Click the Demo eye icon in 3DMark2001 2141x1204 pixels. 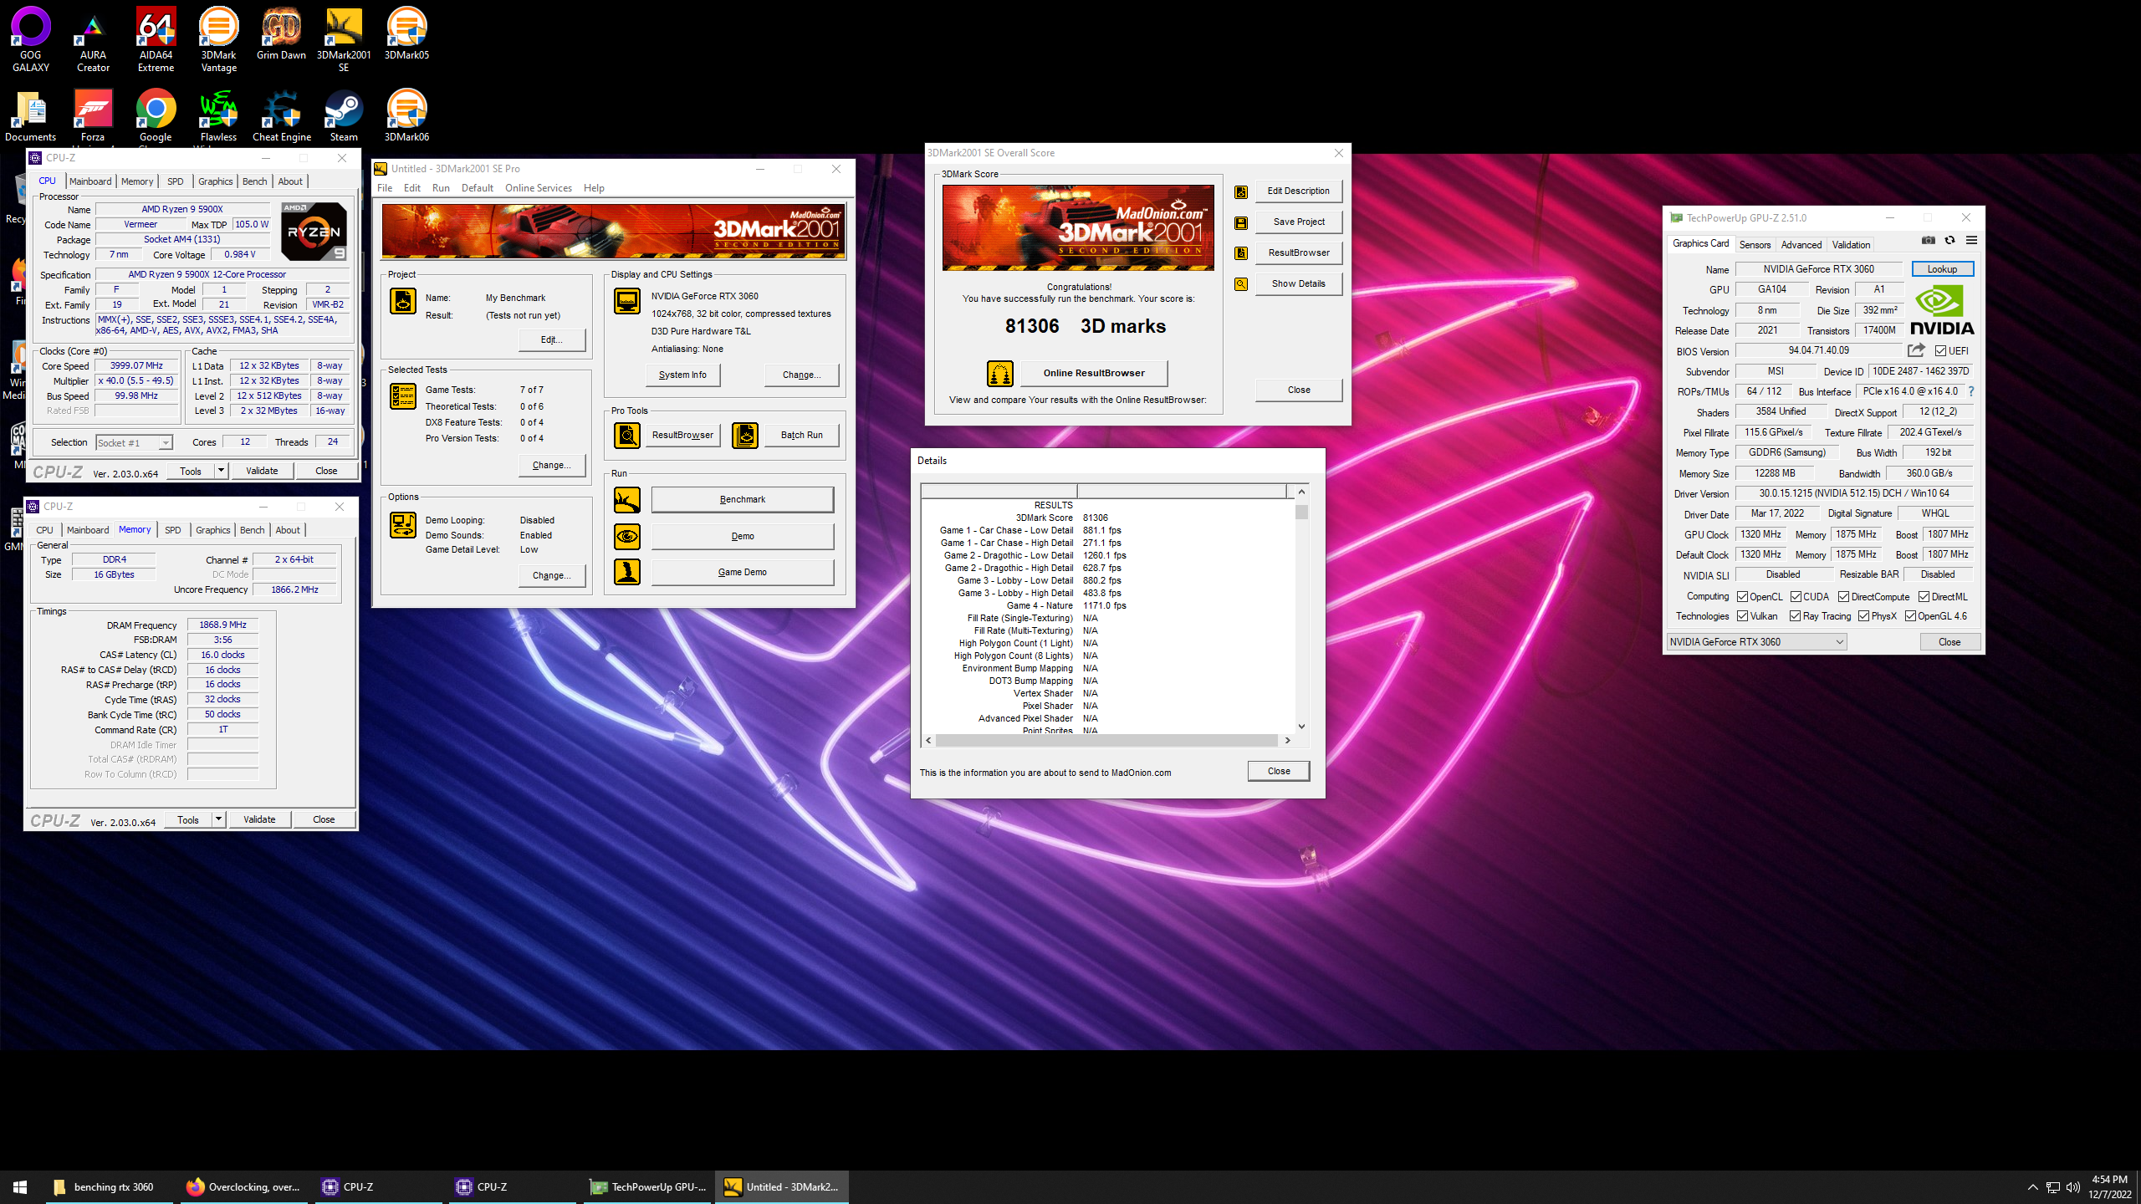(627, 536)
